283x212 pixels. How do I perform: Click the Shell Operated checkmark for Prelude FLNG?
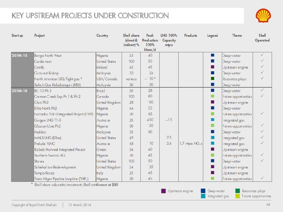tap(262, 143)
